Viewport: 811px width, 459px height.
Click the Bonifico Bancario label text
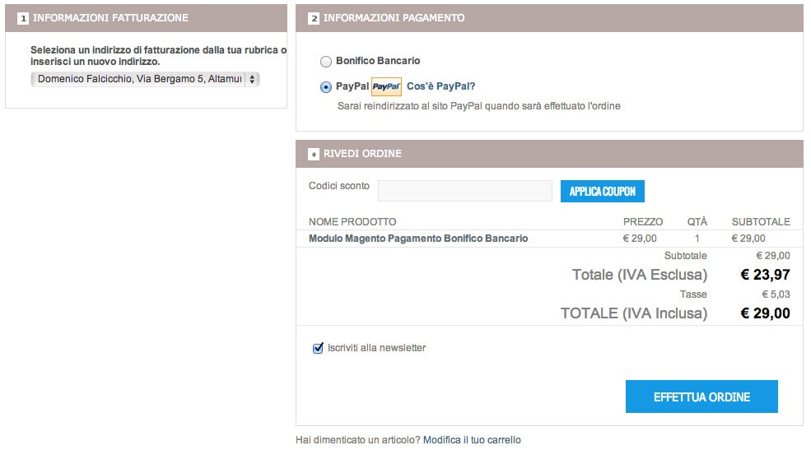(378, 61)
